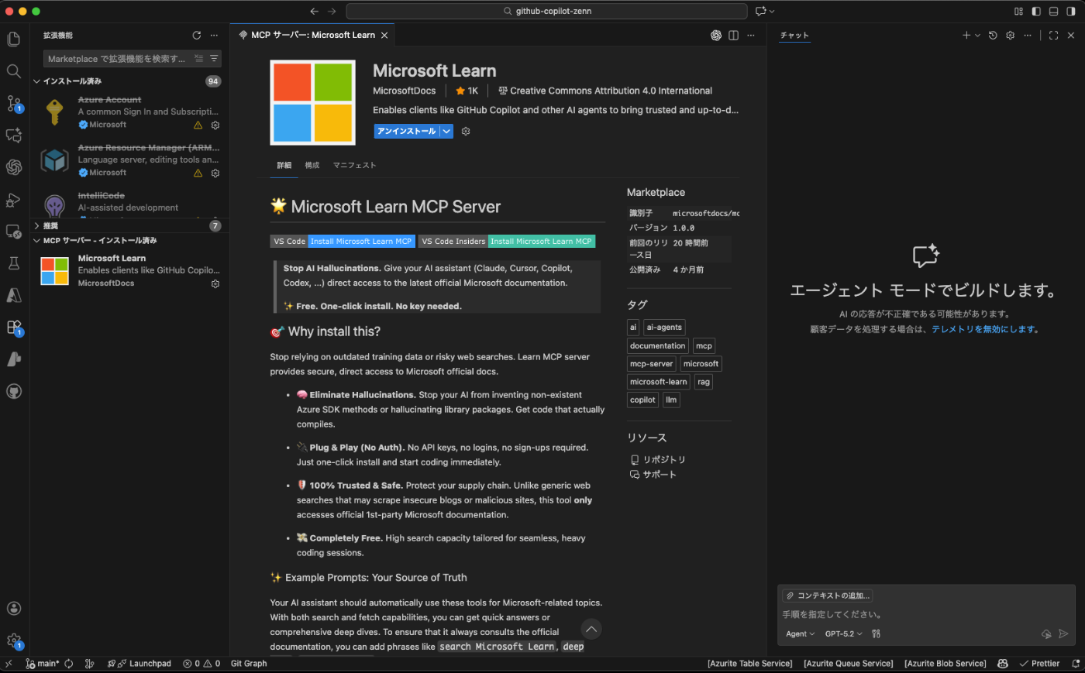The image size is (1085, 673).
Task: Click the MicrosoftDocs publisher link
Action: pyautogui.click(x=405, y=91)
